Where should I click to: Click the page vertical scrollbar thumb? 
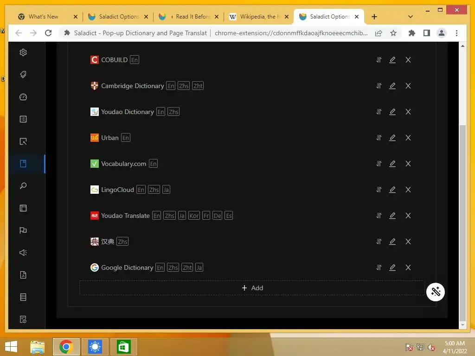(x=462, y=222)
